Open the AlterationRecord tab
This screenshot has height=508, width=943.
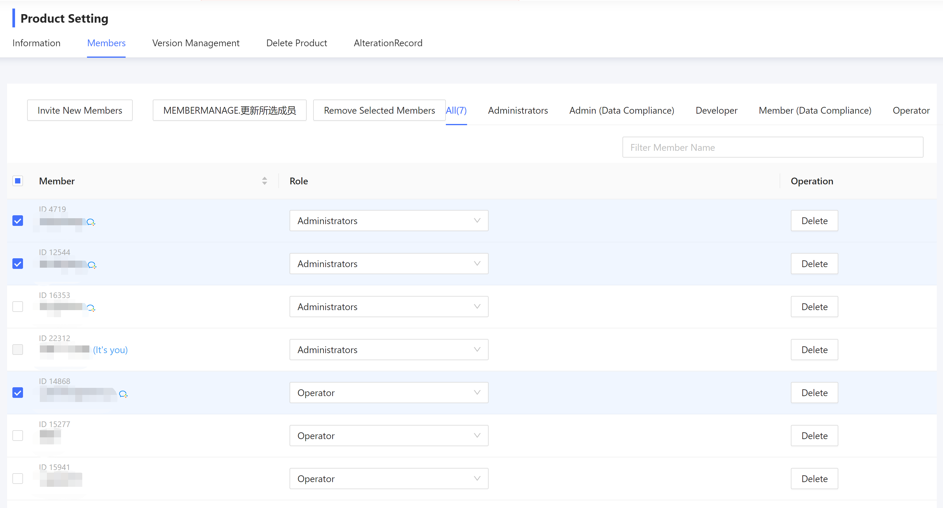(x=388, y=43)
